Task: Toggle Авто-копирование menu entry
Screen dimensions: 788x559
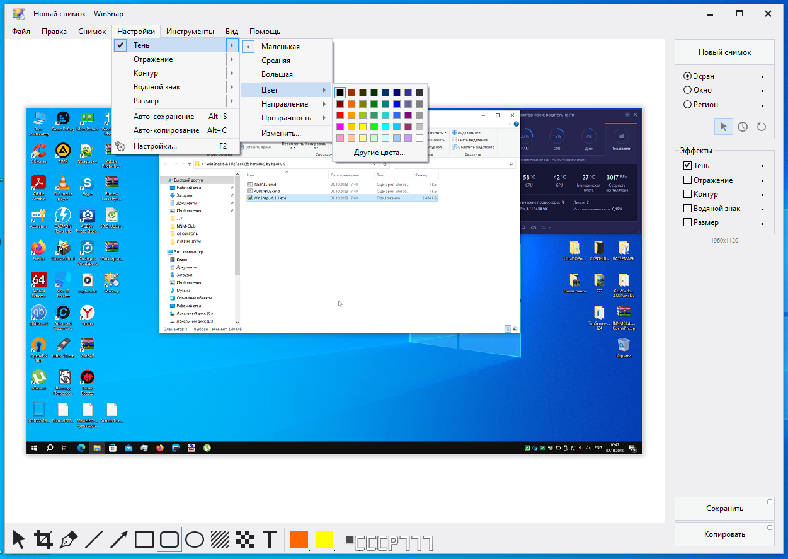Action: point(176,130)
